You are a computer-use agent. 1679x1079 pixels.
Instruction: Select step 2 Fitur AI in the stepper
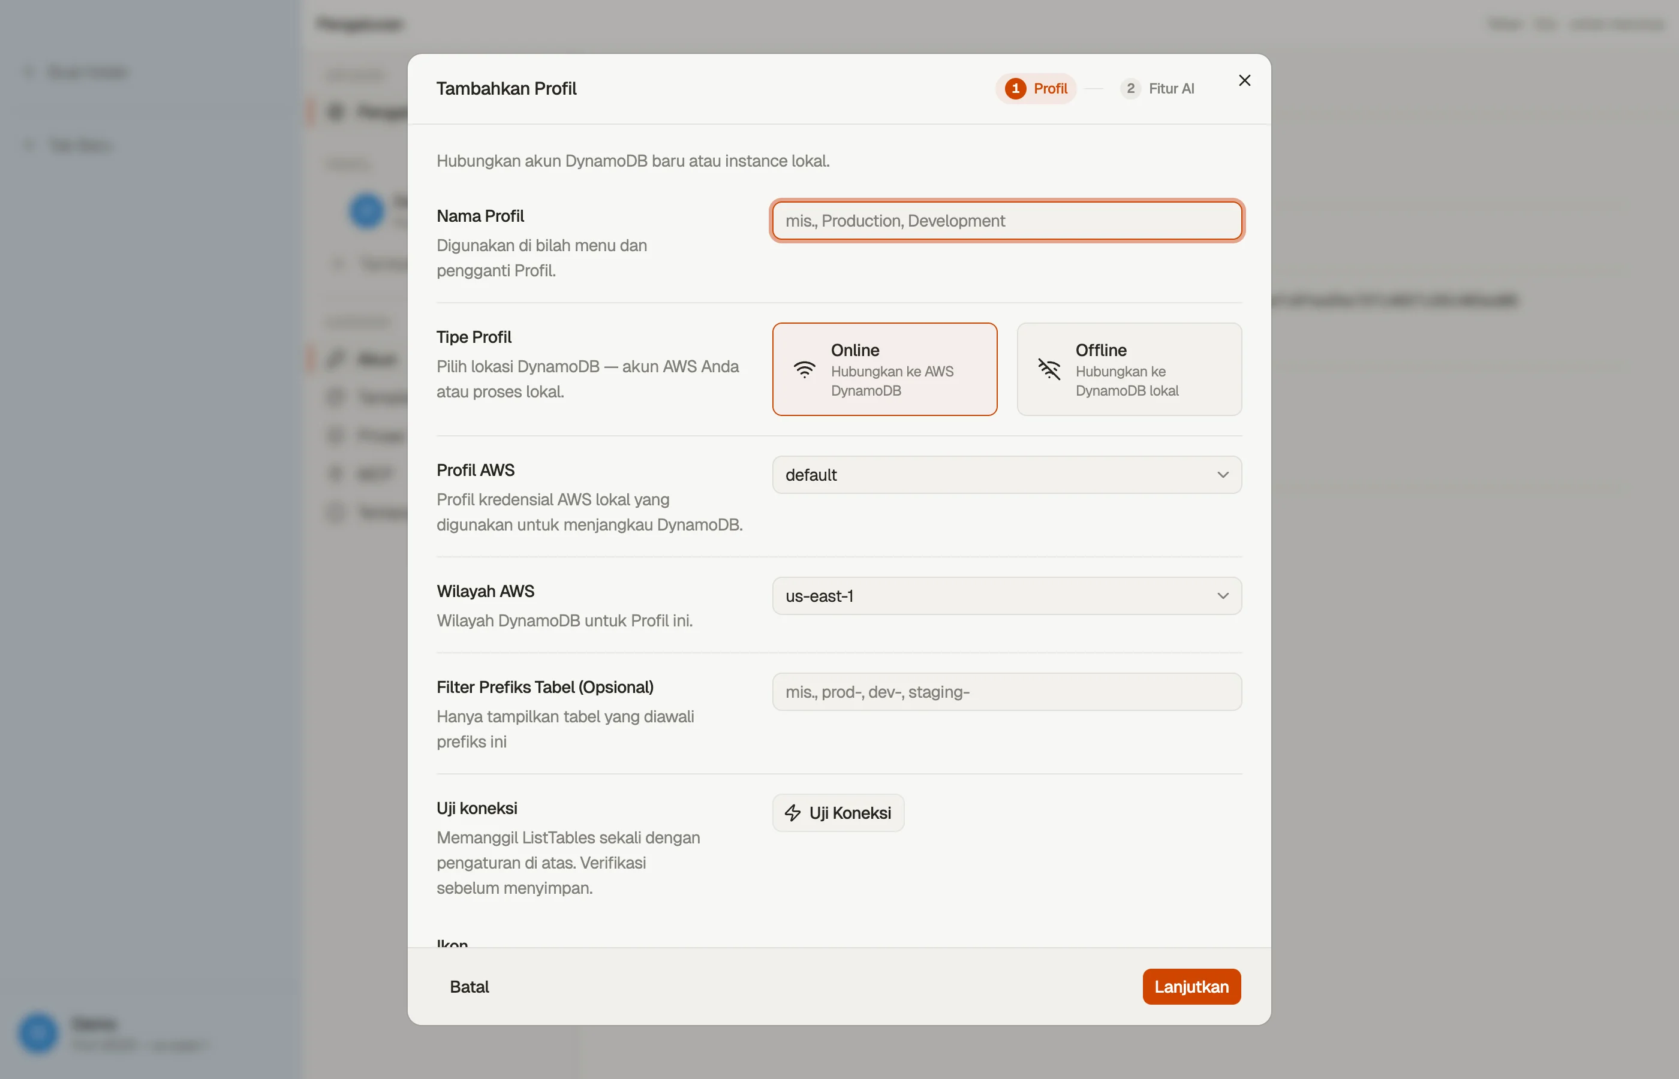tap(1158, 89)
